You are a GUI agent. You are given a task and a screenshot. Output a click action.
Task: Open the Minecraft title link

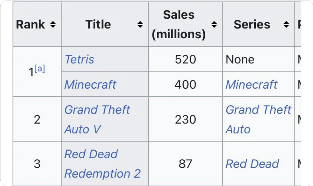point(90,84)
